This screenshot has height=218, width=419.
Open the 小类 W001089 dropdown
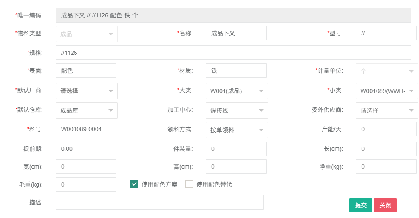[386, 91]
